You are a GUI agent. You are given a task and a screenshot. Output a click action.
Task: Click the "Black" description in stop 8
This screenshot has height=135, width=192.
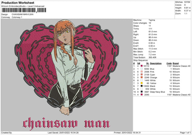(153, 86)
